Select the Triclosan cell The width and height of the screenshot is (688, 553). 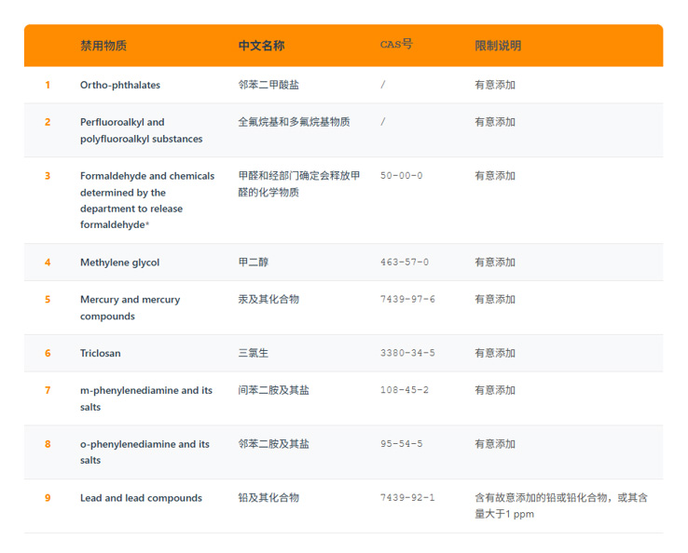pos(101,353)
